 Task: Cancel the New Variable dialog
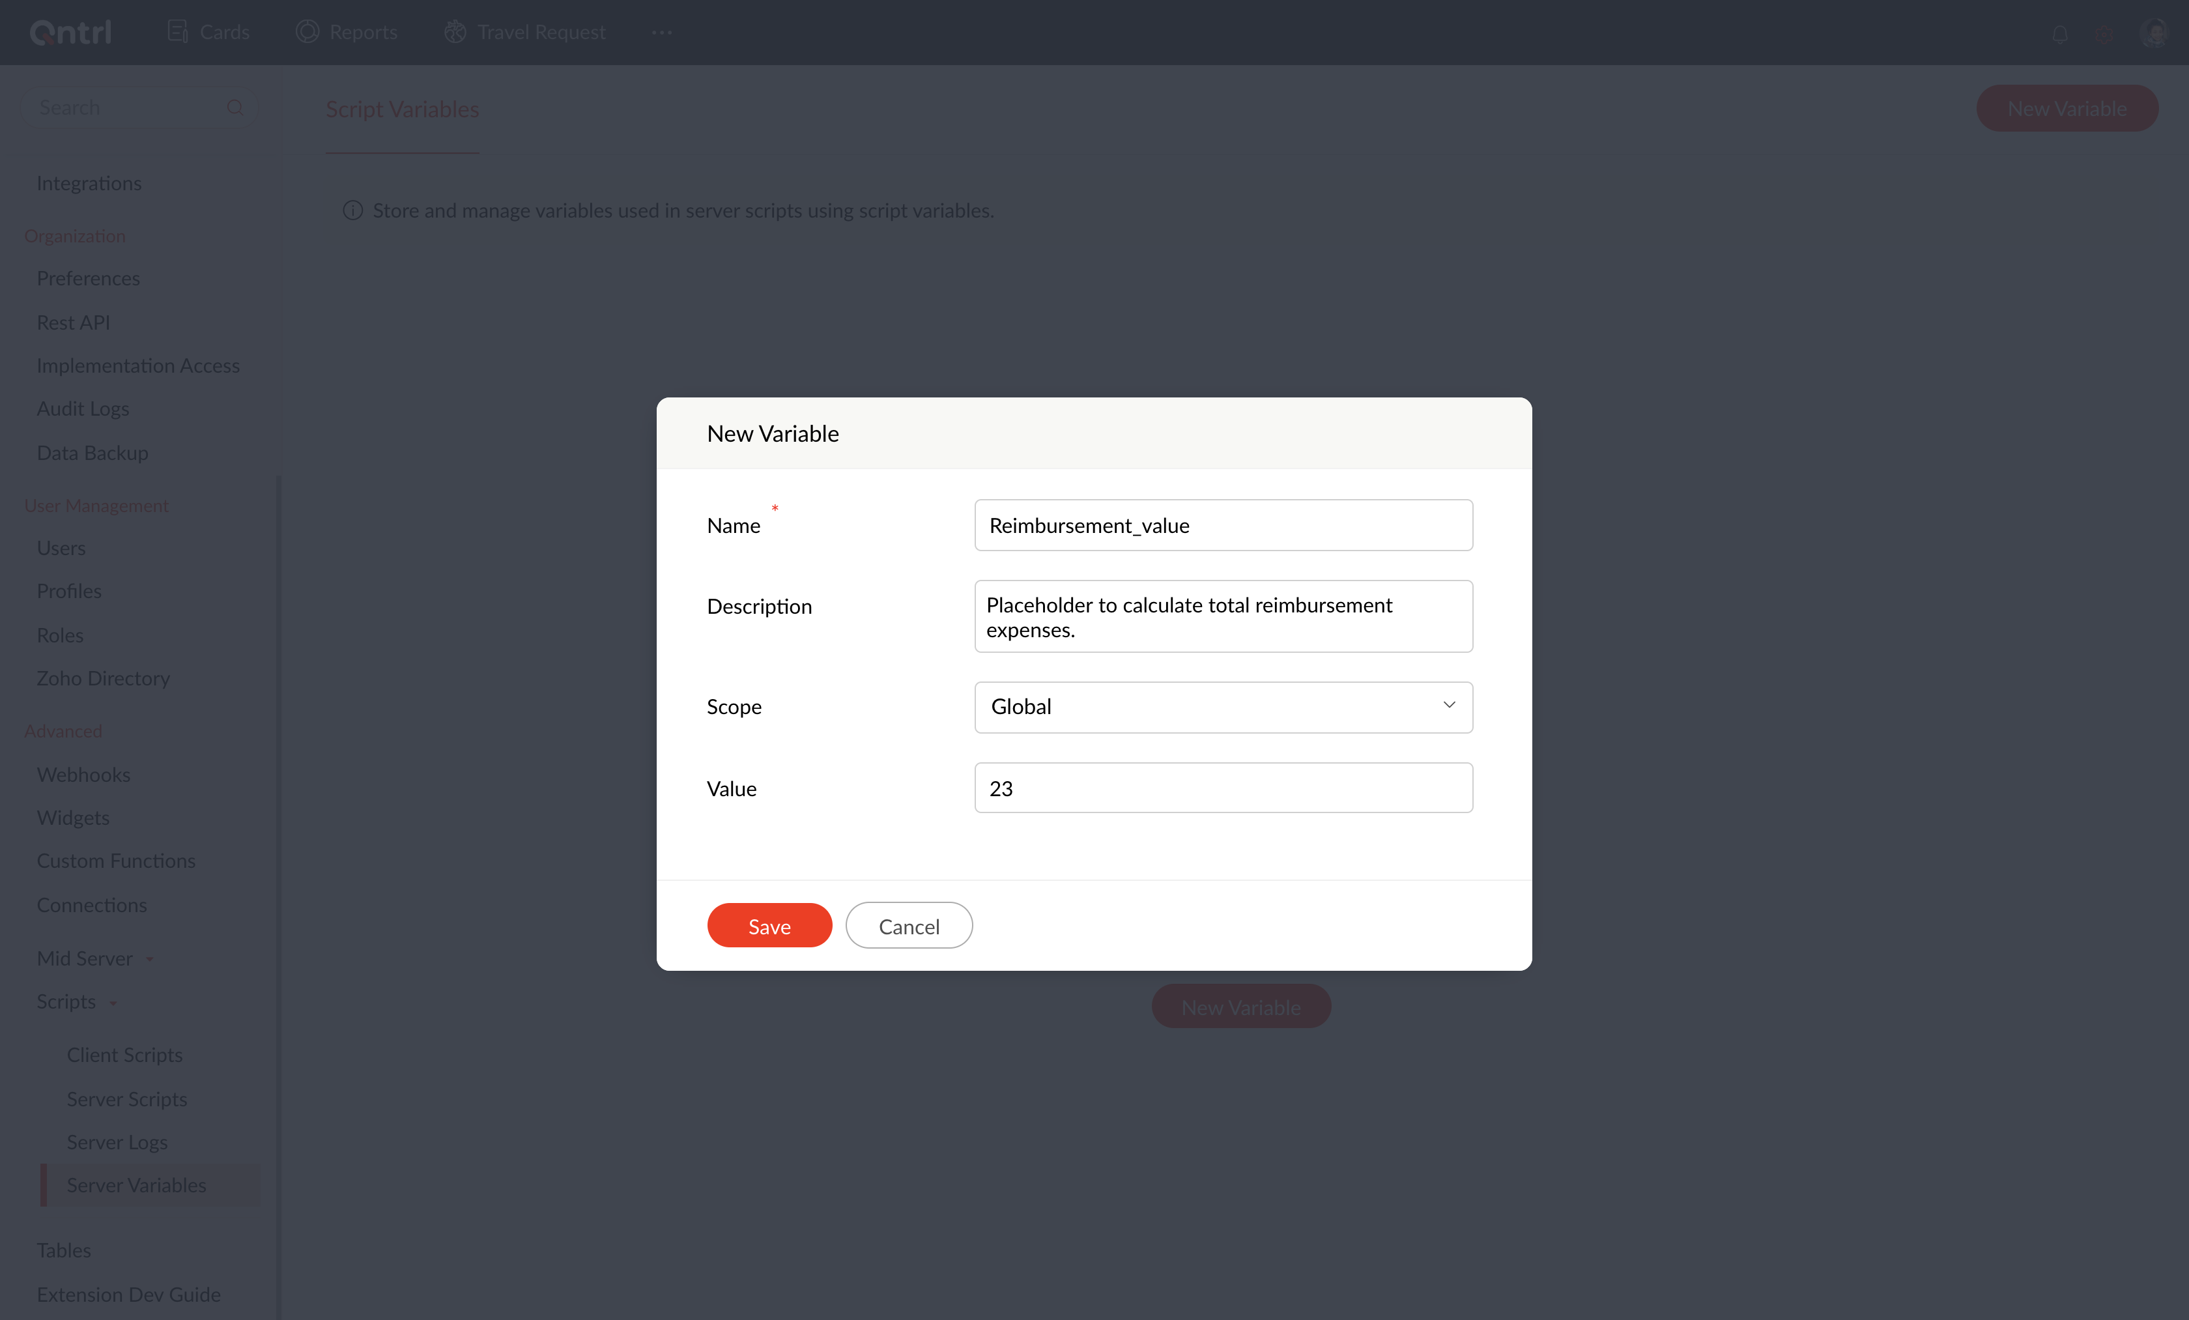pyautogui.click(x=908, y=926)
